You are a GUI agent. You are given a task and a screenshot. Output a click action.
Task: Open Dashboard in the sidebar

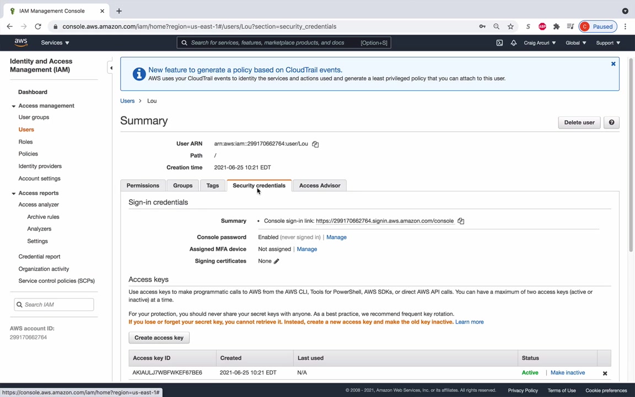(x=33, y=92)
